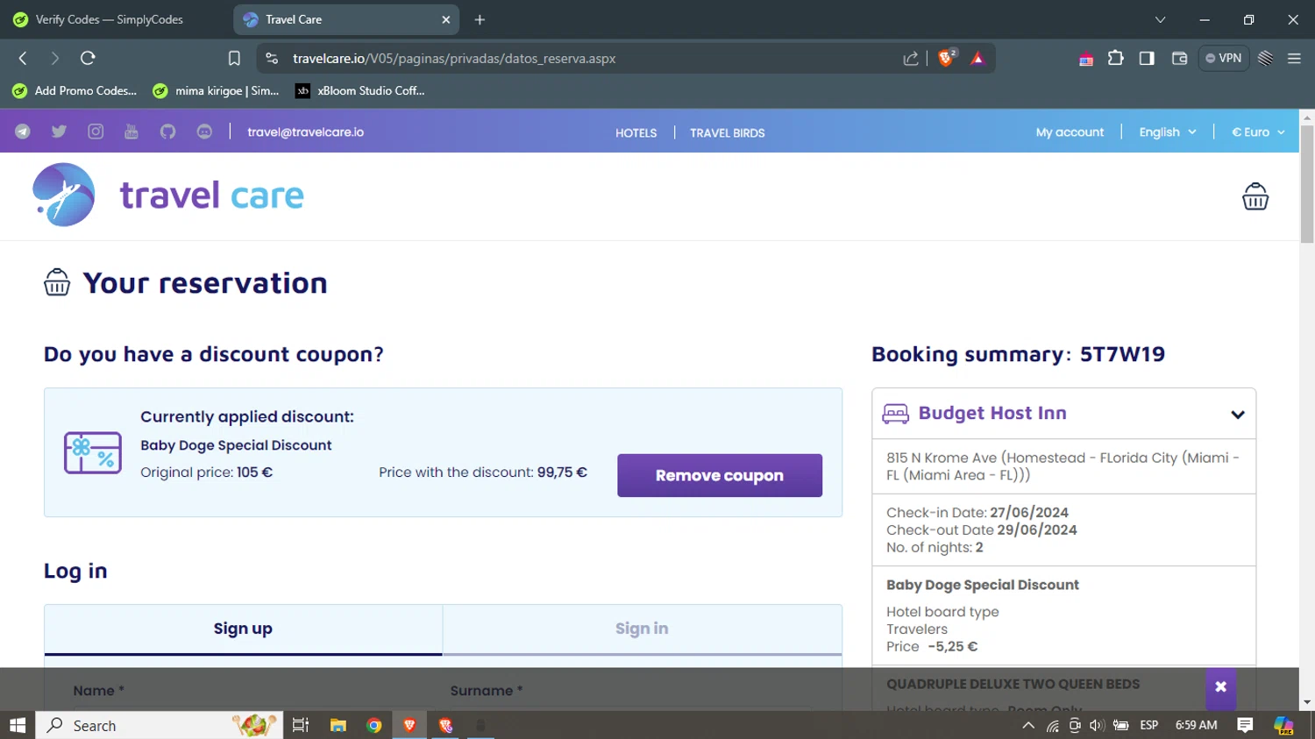The image size is (1315, 739).
Task: Click the browser back arrow
Action: [23, 58]
